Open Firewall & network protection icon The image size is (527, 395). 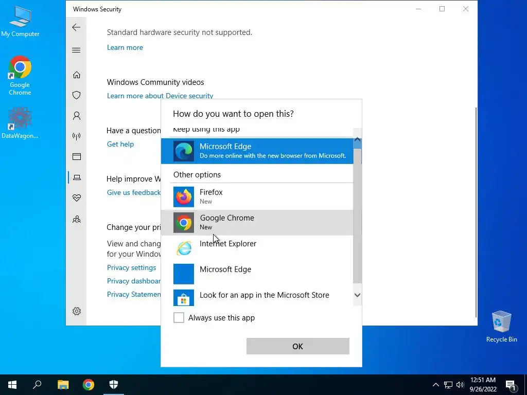[77, 136]
